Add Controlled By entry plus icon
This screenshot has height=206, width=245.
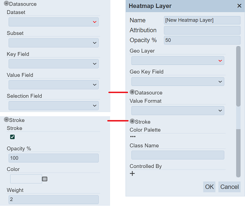(132, 173)
